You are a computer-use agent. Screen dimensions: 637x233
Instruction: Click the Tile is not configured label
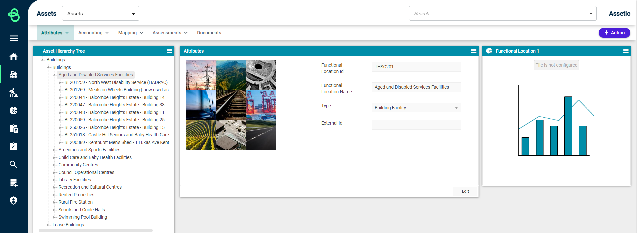pos(556,65)
